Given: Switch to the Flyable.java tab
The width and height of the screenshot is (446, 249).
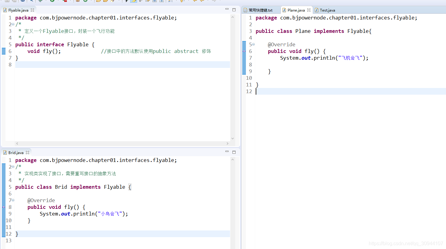Looking at the screenshot, I should [x=18, y=10].
